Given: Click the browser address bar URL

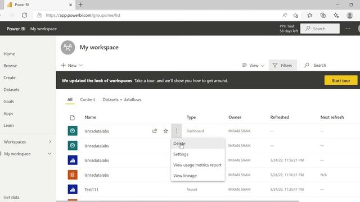Looking at the screenshot, I should [83, 15].
